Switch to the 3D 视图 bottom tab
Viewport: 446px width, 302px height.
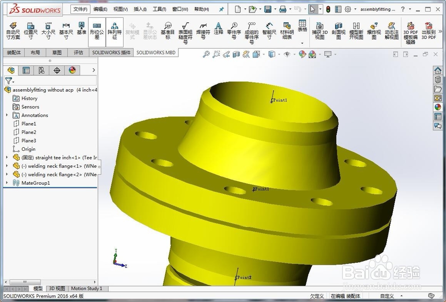[x=57, y=288]
